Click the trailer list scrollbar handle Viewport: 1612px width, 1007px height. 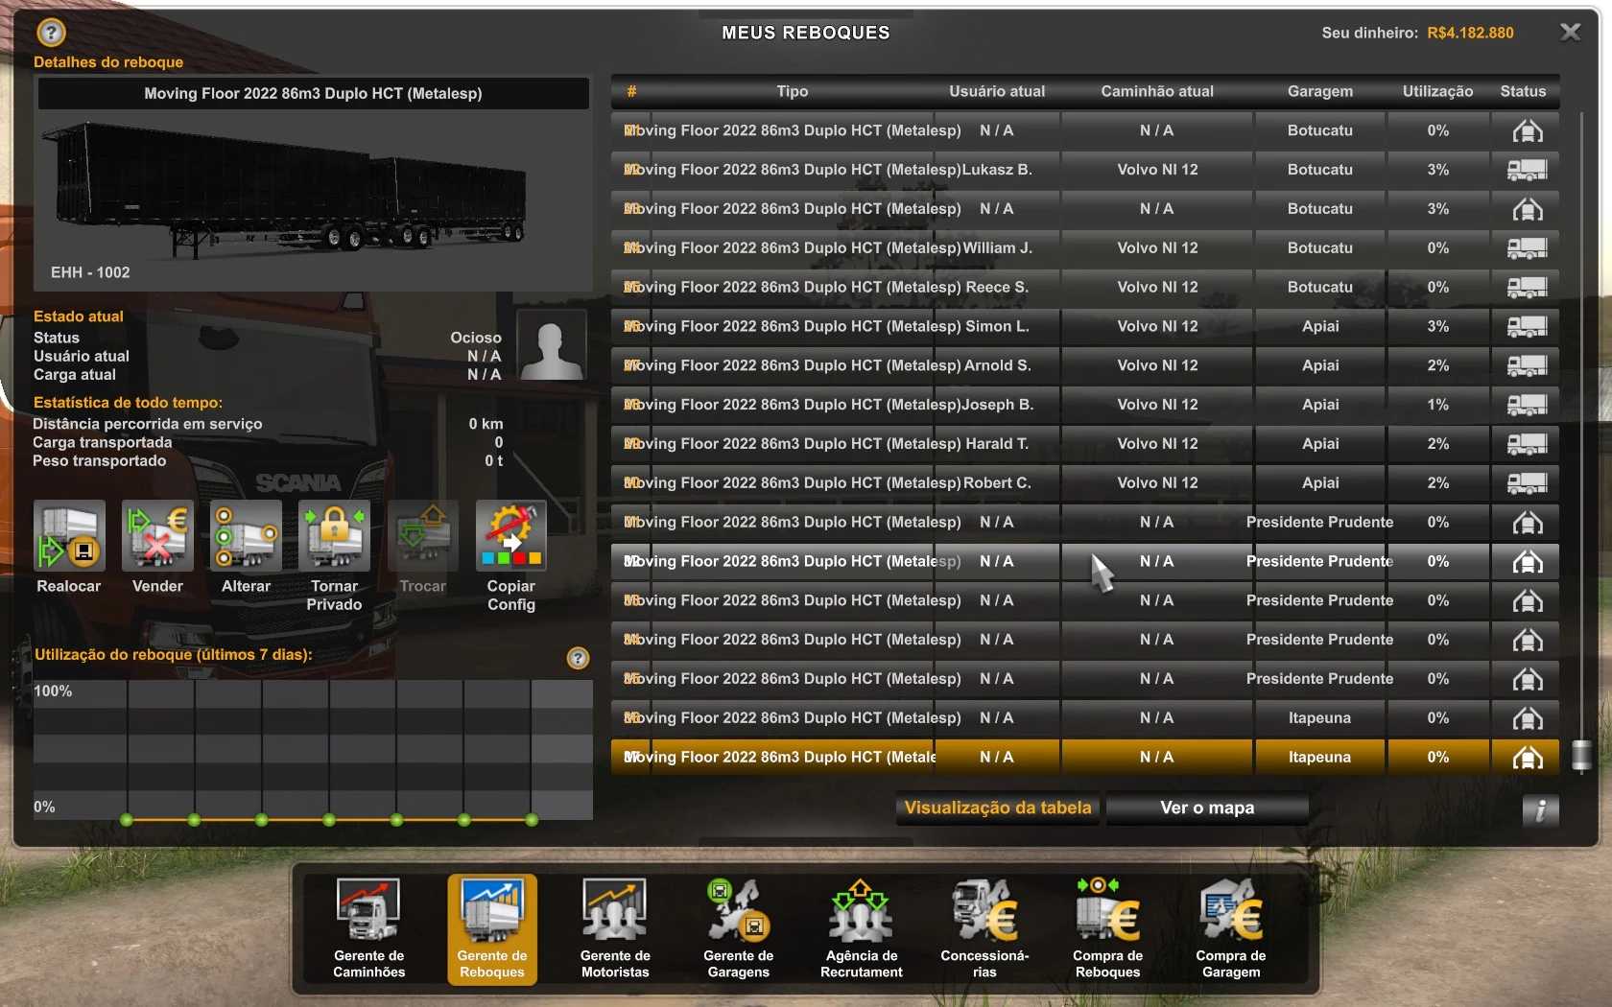click(1581, 756)
